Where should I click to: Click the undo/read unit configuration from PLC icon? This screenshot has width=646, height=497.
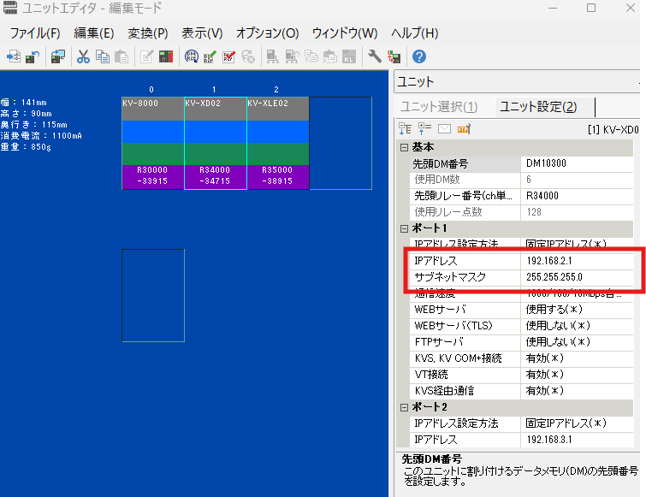point(33,56)
